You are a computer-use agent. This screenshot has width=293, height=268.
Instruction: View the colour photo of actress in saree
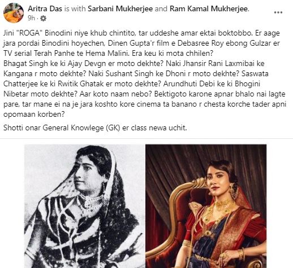click(x=206, y=206)
